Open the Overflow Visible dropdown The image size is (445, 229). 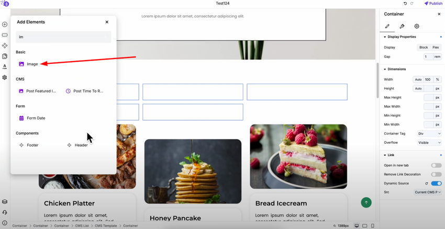[x=429, y=143]
